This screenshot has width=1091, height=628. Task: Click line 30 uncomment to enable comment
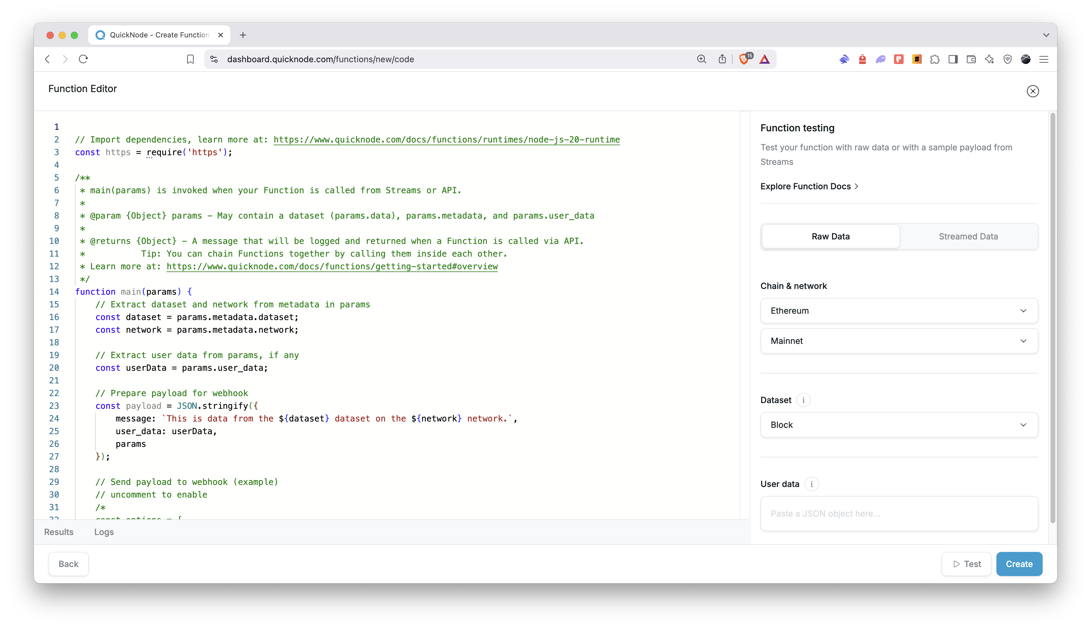(x=151, y=495)
